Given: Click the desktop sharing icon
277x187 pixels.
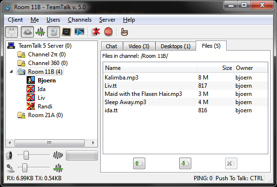Looking at the screenshot, I should click(x=67, y=32).
